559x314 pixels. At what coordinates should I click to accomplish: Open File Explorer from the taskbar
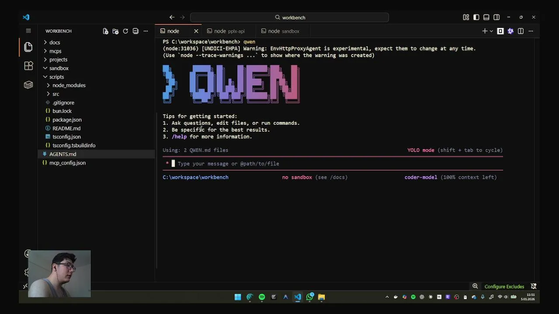coord(321,297)
